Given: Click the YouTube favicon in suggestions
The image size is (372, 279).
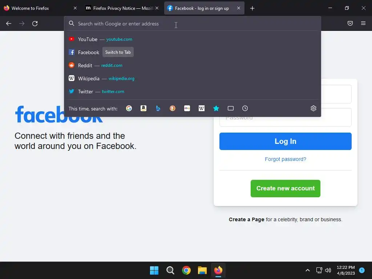Looking at the screenshot, I should point(72,39).
